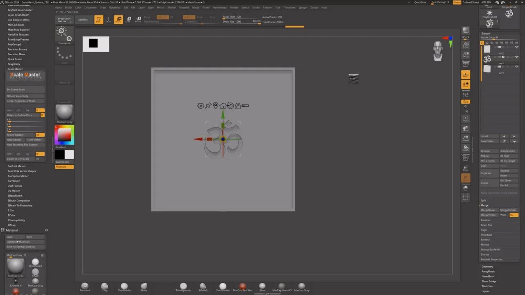Toggle Local symmetry button on right shelf
Viewport: 525px width, 295px height.
point(466,95)
